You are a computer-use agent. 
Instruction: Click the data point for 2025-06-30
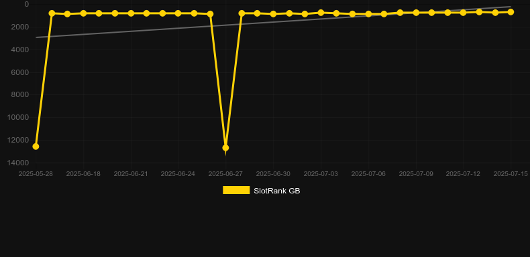click(x=274, y=14)
